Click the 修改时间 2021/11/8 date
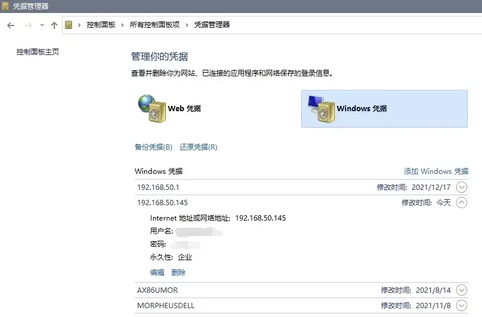 [x=433, y=305]
